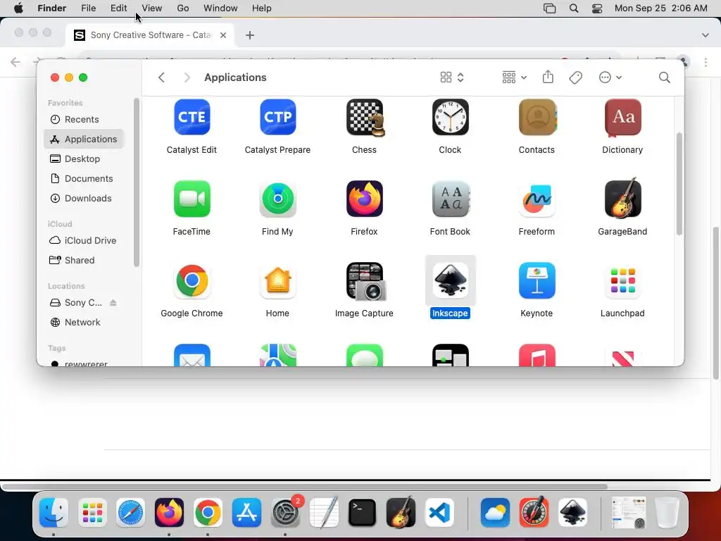Select the Chess app icon
This screenshot has height=541, width=721.
click(365, 118)
